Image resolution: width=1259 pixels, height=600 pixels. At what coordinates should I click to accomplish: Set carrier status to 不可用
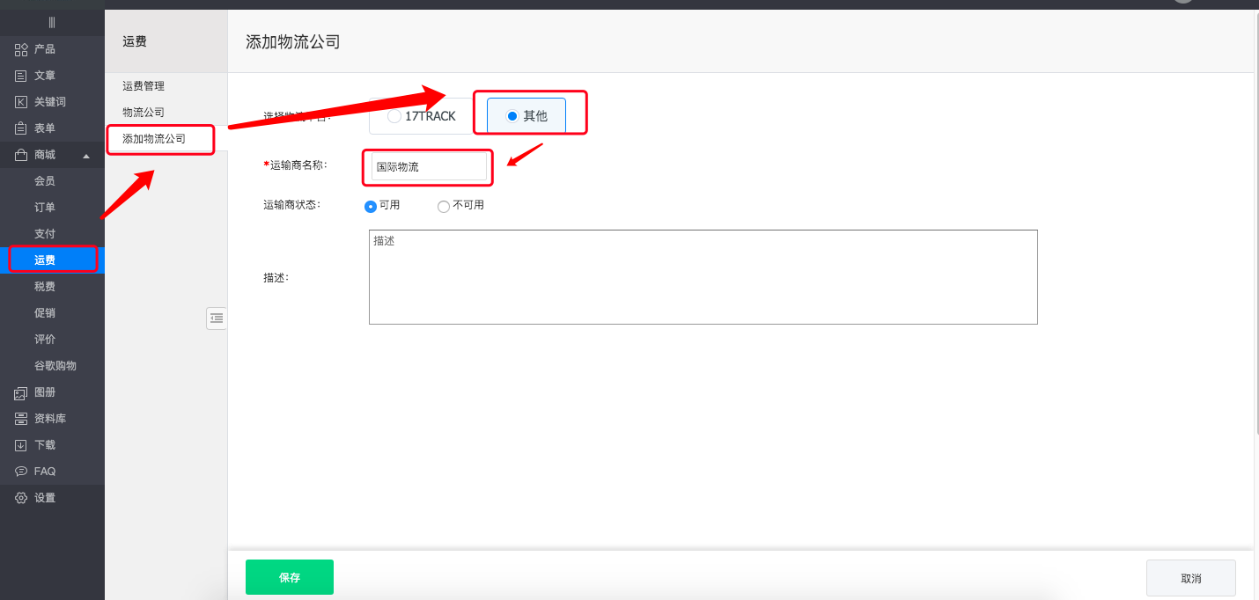(444, 207)
